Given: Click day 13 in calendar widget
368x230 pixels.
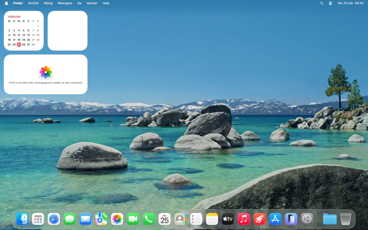Looking at the screenshot, I should (29, 35).
